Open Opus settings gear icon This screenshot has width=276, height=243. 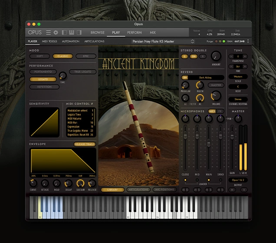(56, 33)
